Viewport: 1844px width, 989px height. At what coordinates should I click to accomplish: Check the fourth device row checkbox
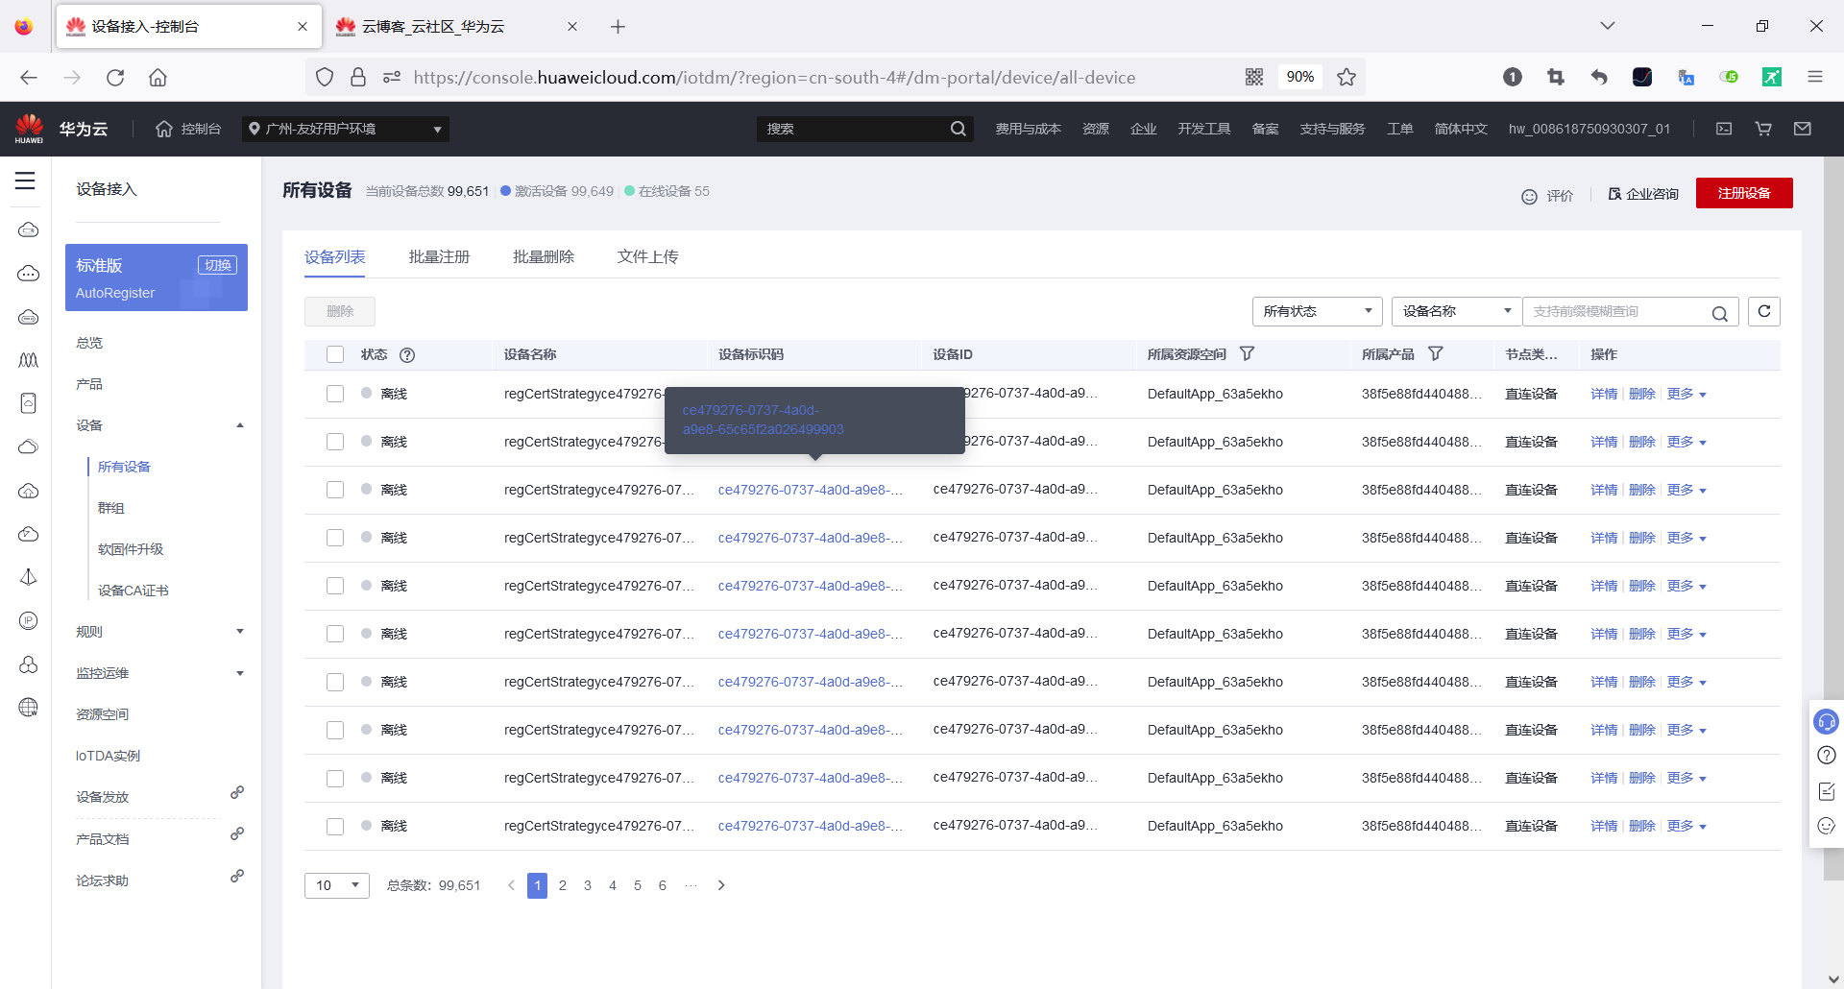tap(335, 538)
